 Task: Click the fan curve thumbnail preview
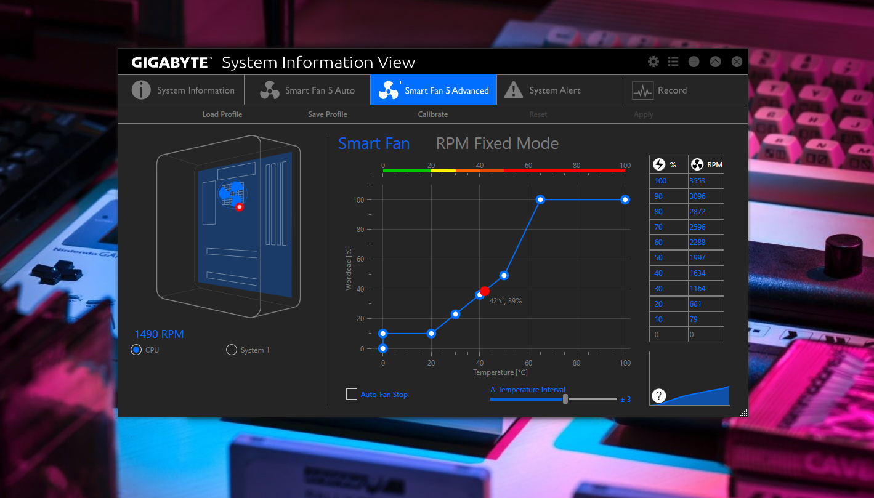pyautogui.click(x=690, y=379)
